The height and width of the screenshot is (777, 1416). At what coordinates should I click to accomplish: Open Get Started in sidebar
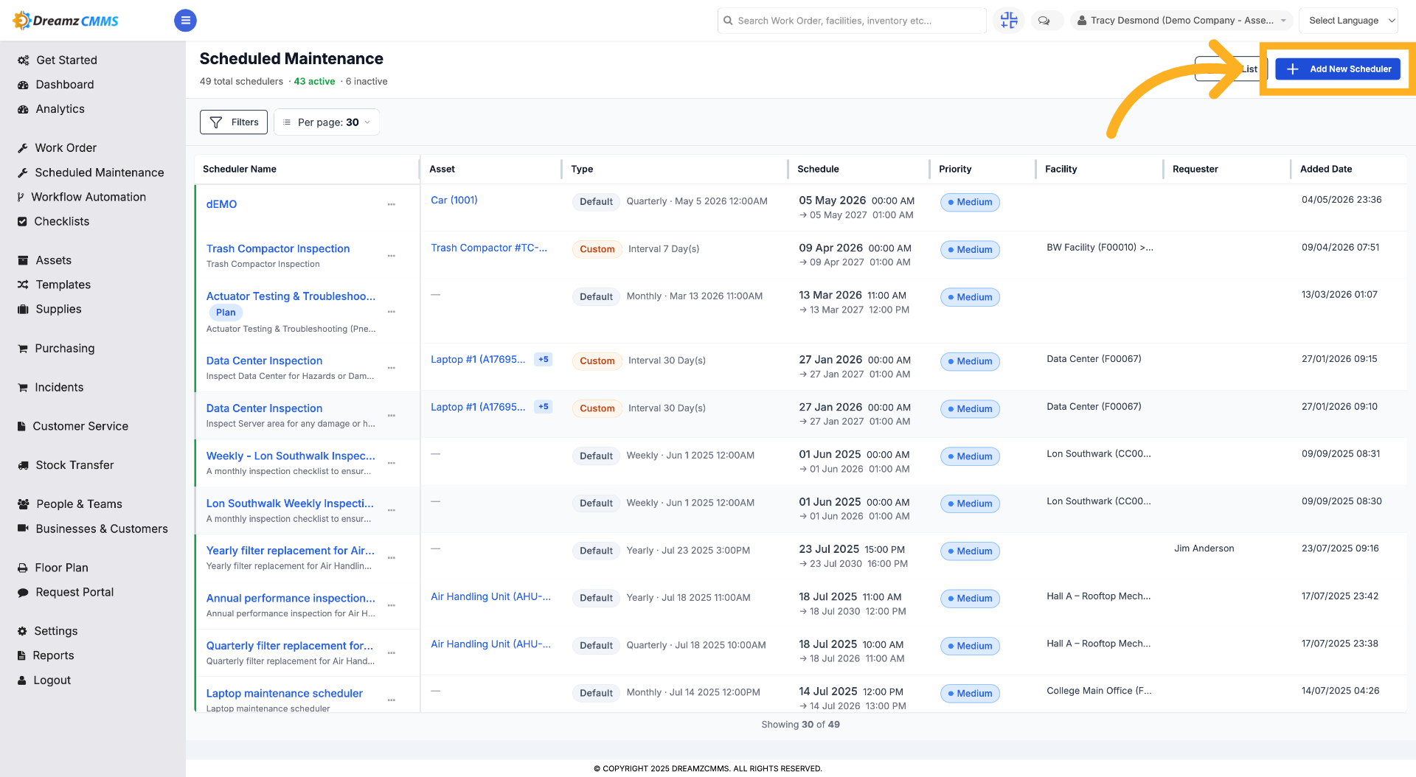(66, 60)
